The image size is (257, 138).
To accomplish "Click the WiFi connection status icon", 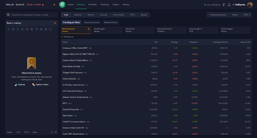I will click(223, 5).
